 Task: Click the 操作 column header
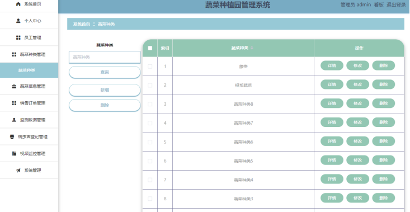point(359,48)
